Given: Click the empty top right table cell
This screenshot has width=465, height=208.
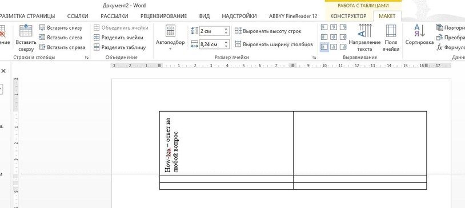Looking at the screenshot, I should click(360, 144).
